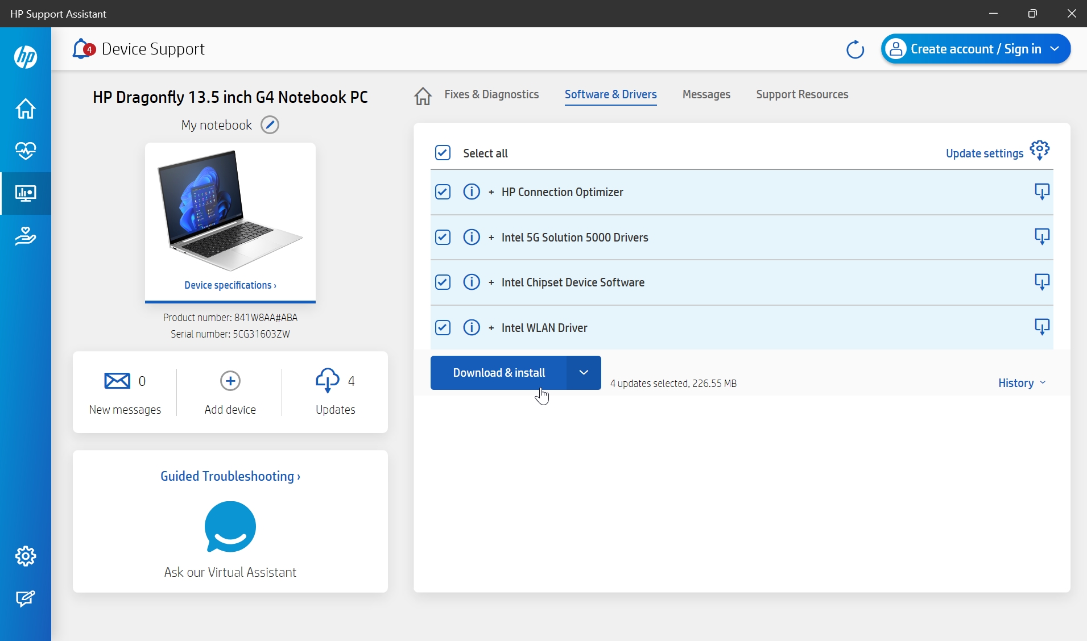Click the Update settings gear icon
Screen dimensions: 1087x641
pos(1039,151)
